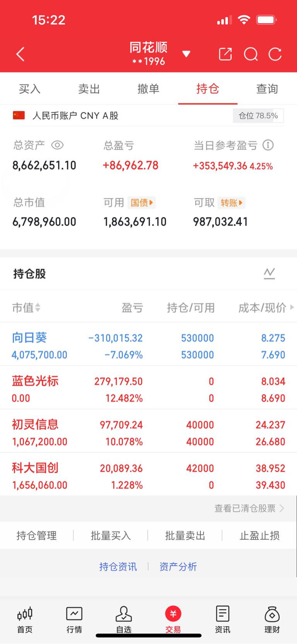Open the holdings chart trend icon
The height and width of the screenshot is (644, 297).
270,273
